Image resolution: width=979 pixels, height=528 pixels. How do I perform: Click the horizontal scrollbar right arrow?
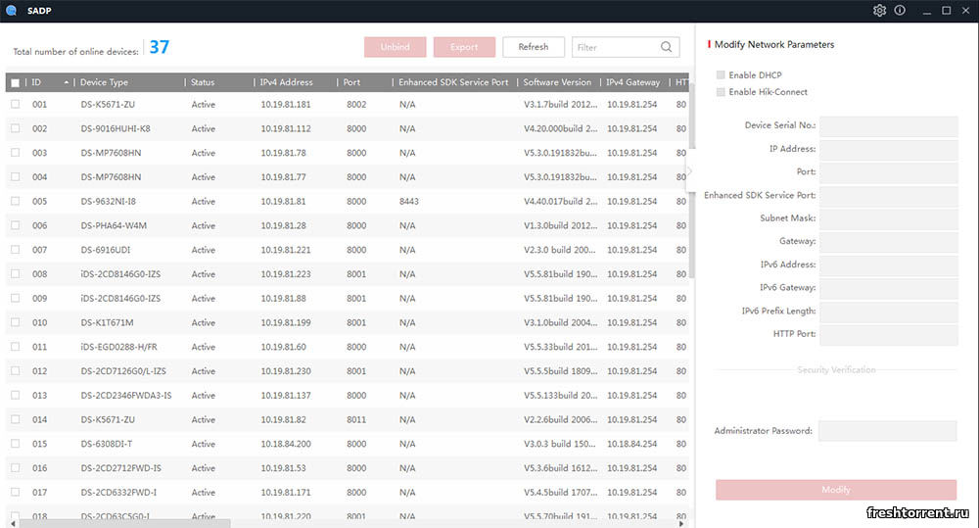[681, 524]
